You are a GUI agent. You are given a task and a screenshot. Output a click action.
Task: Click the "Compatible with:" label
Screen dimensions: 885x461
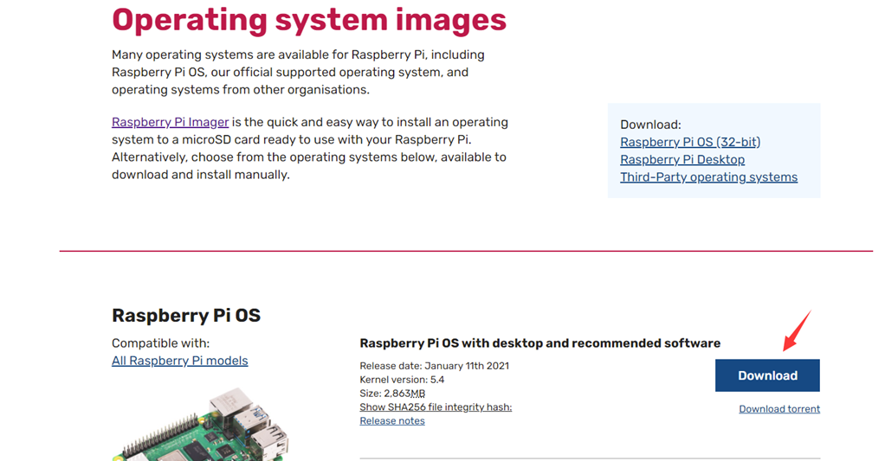(160, 343)
